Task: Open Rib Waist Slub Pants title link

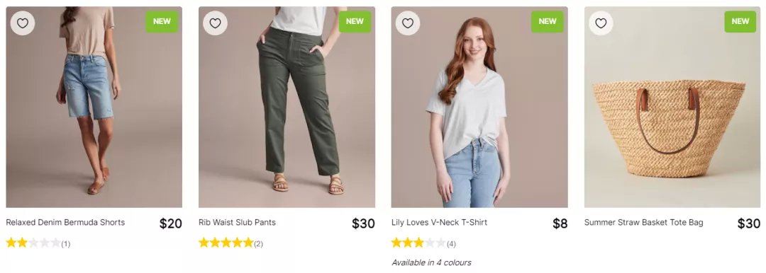Action: (x=237, y=222)
